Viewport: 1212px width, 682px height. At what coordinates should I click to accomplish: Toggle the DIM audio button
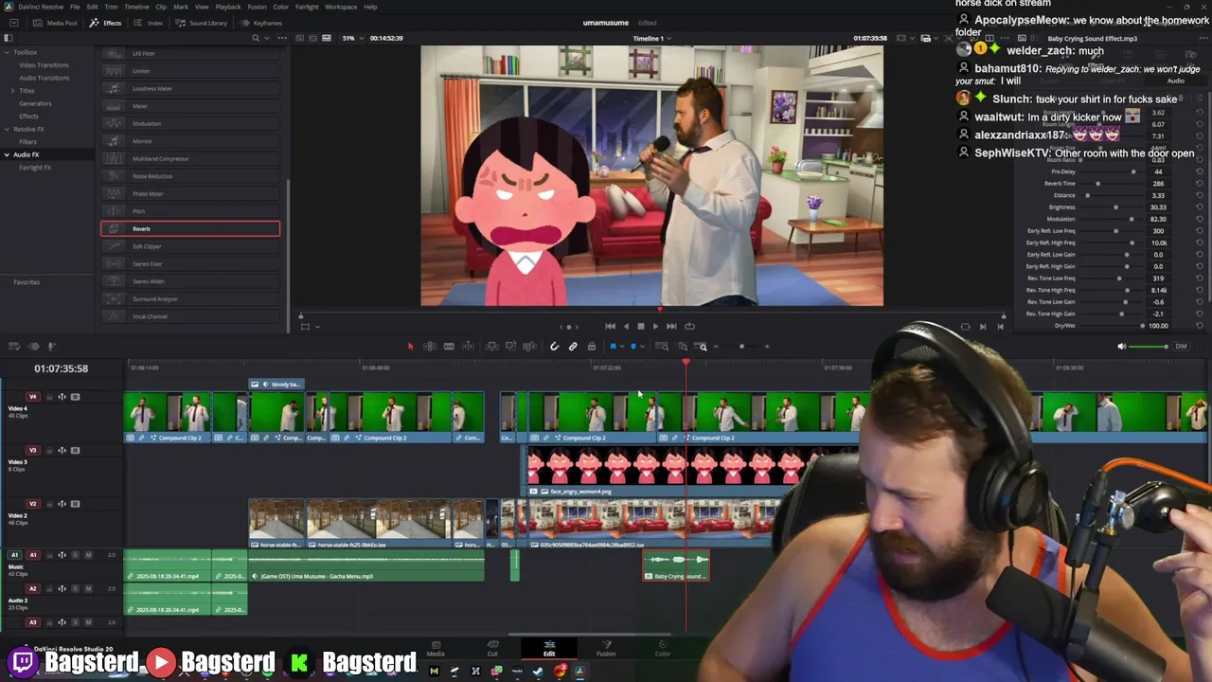pyautogui.click(x=1181, y=347)
